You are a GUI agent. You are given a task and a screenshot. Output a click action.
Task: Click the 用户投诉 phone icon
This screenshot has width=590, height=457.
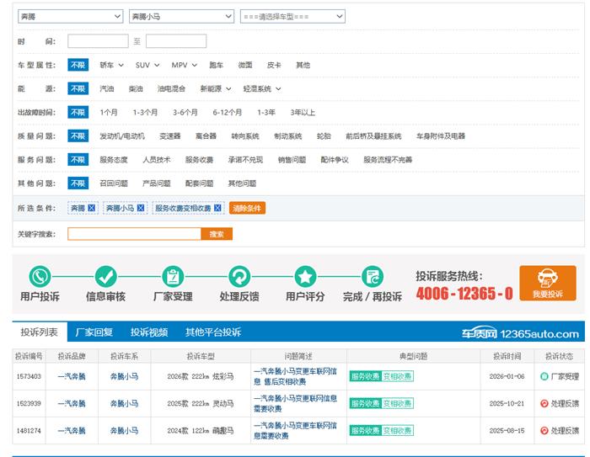pyautogui.click(x=40, y=276)
